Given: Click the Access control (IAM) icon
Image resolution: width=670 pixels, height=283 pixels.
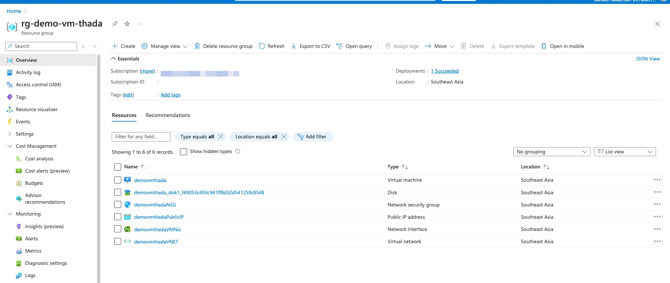Looking at the screenshot, I should click(x=10, y=85).
